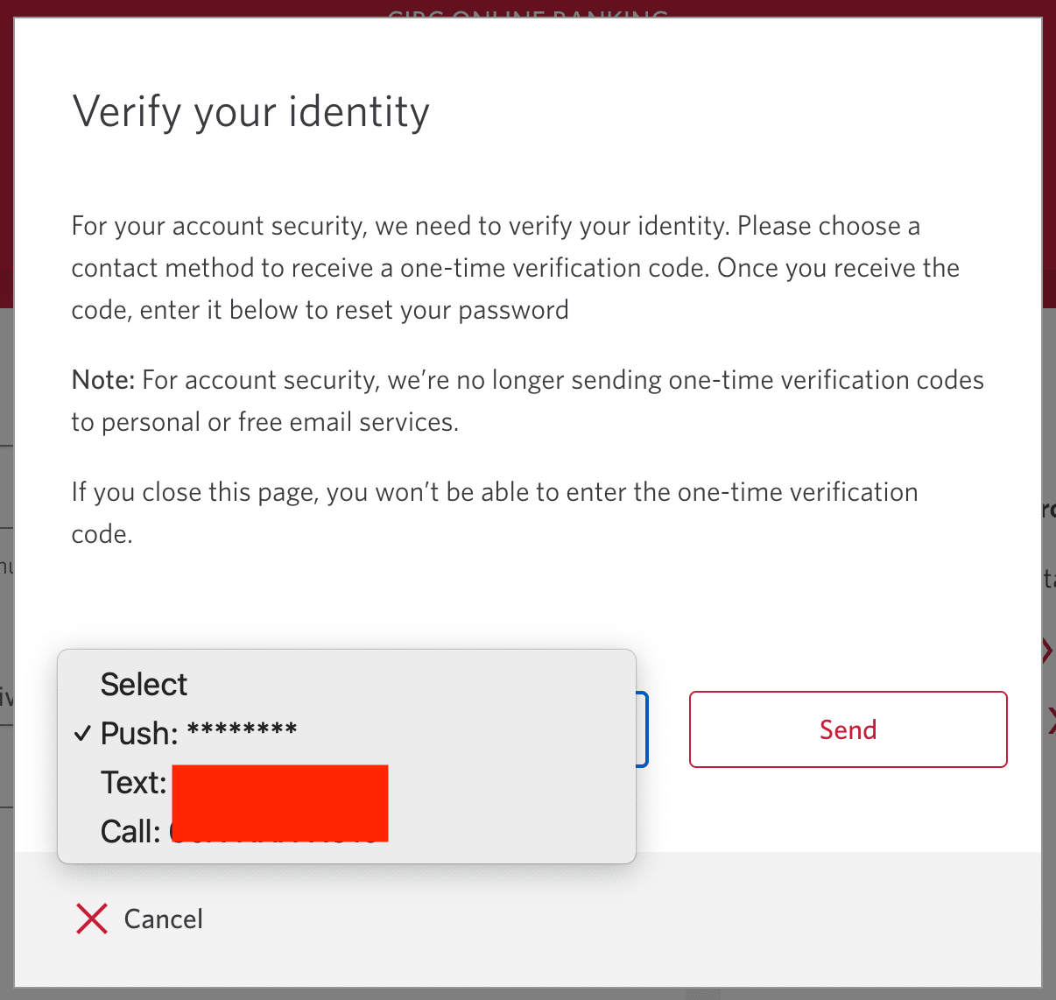1056x1000 pixels.
Task: Click the lower red chevron at right edge
Action: [x=1050, y=722]
